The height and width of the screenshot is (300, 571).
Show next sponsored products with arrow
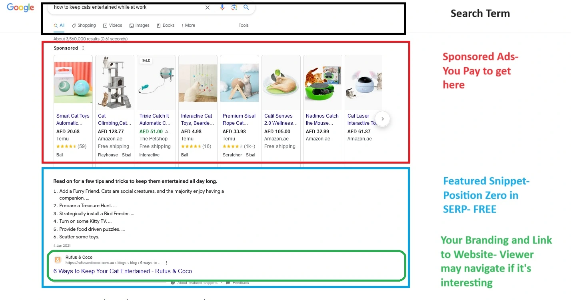click(x=383, y=119)
